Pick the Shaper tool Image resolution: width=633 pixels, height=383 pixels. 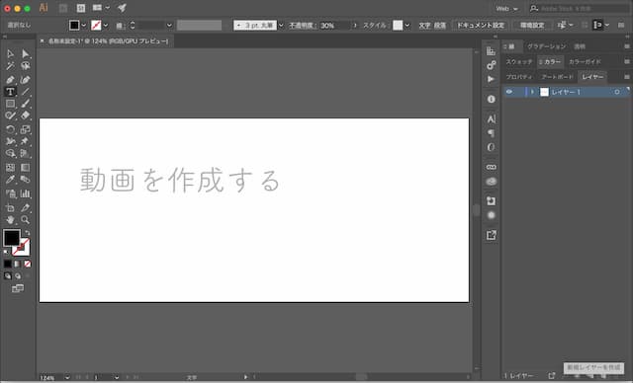(10, 116)
